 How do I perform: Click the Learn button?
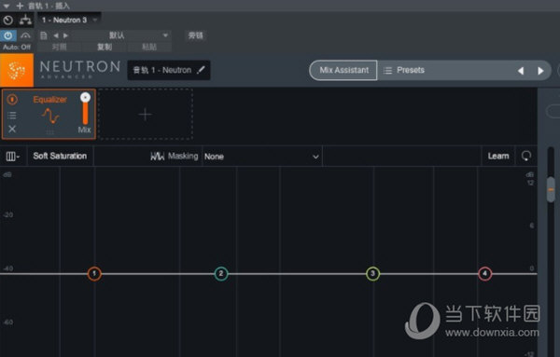point(498,156)
